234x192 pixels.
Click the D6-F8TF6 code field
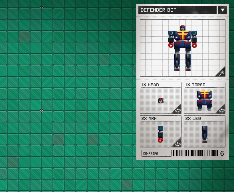156,153
